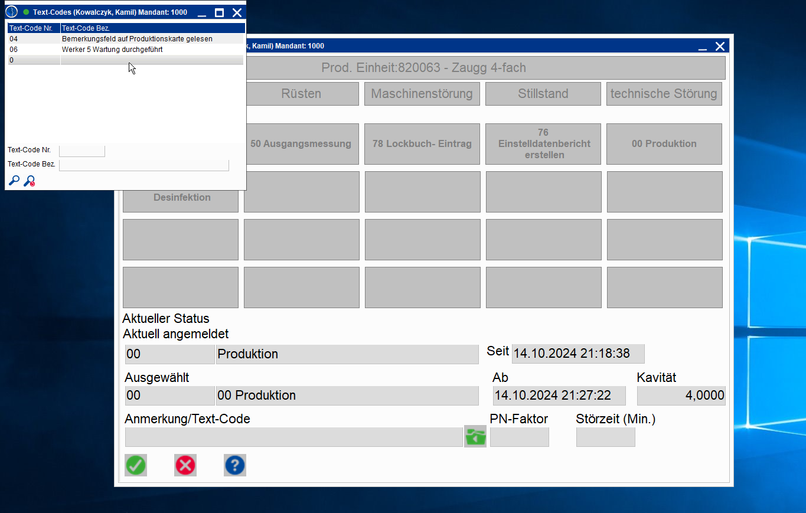Image resolution: width=806 pixels, height=513 pixels.
Task: Click the Störzeit (Min.) input field
Action: 605,437
